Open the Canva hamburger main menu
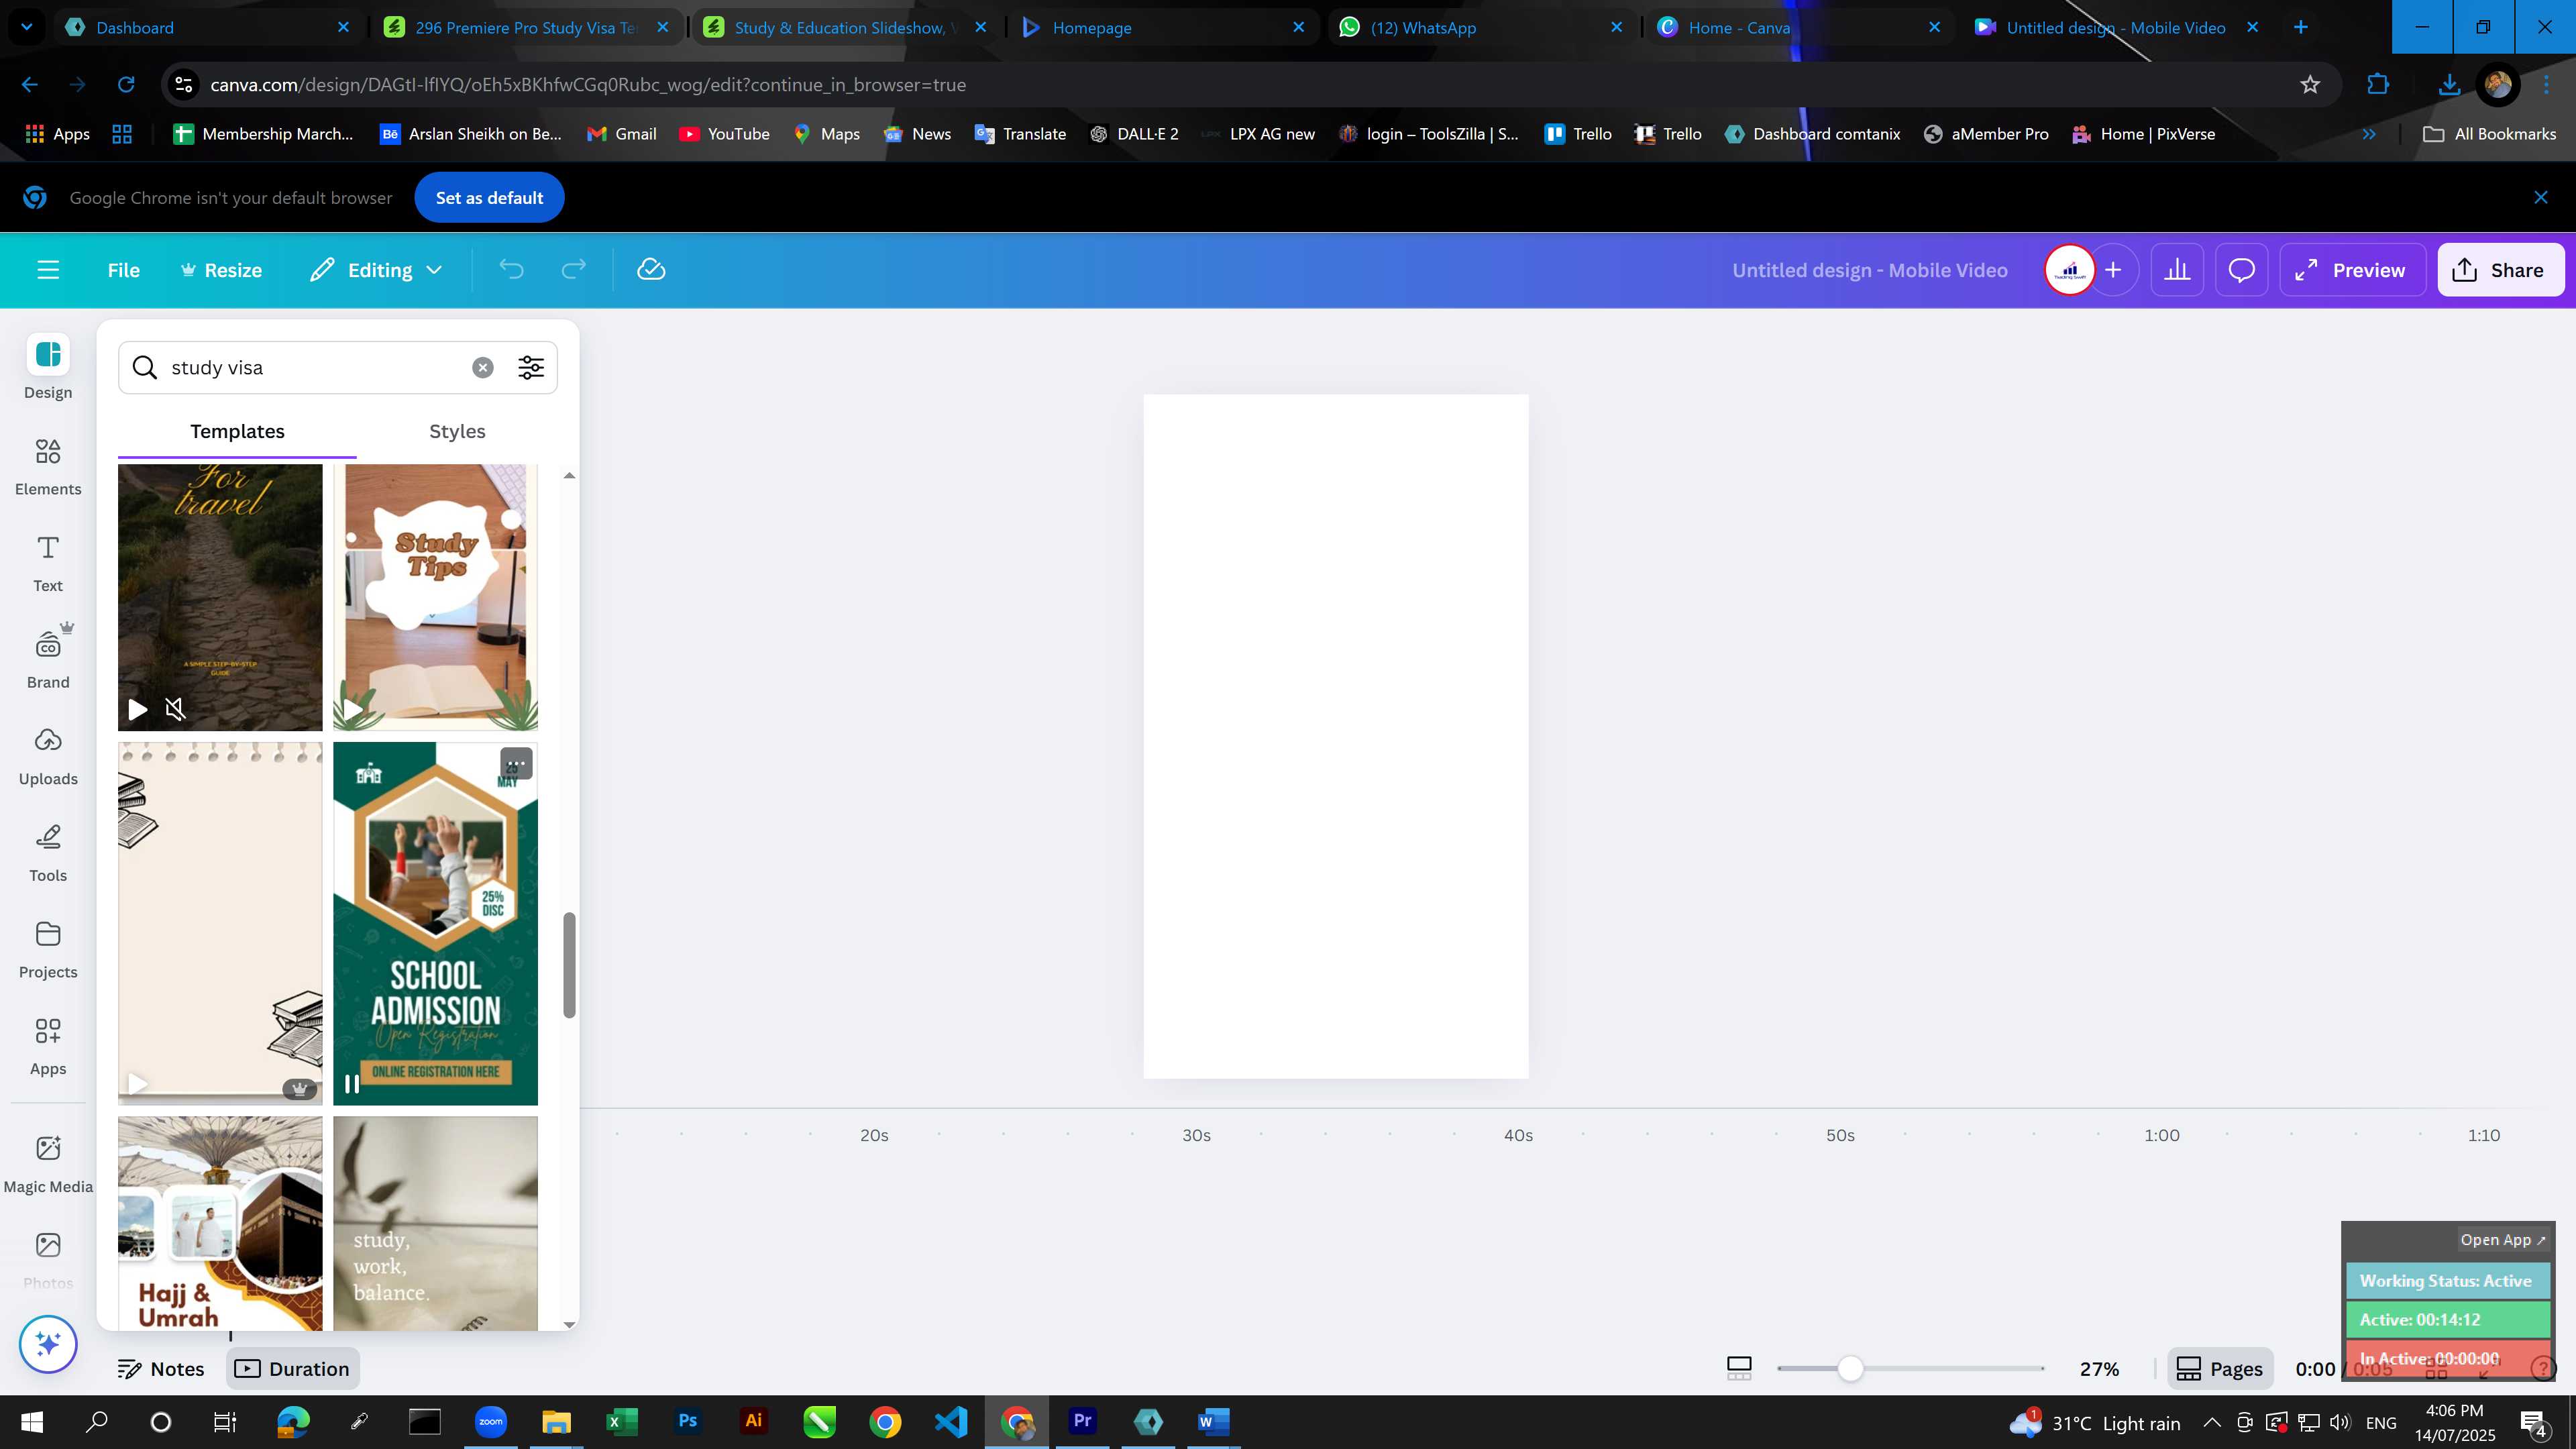The height and width of the screenshot is (1449, 2576). (x=48, y=270)
